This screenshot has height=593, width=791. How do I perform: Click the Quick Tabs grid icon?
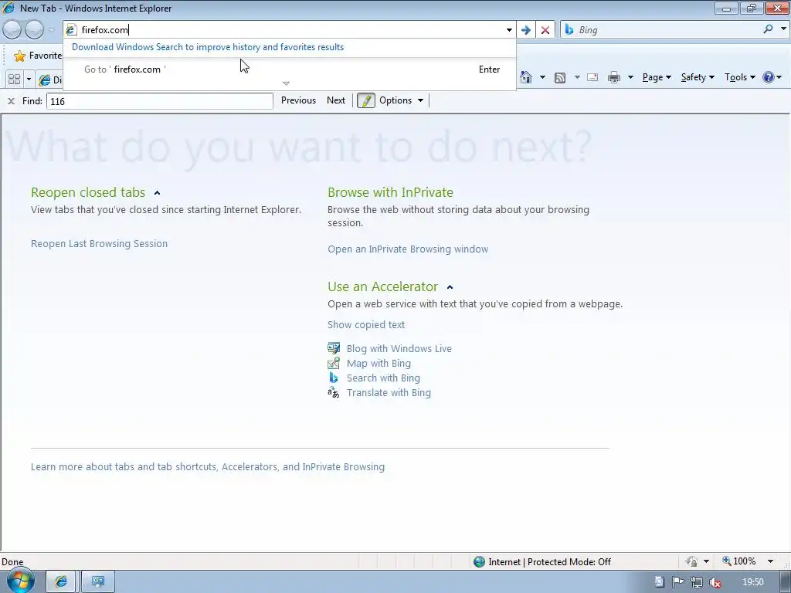[x=14, y=80]
